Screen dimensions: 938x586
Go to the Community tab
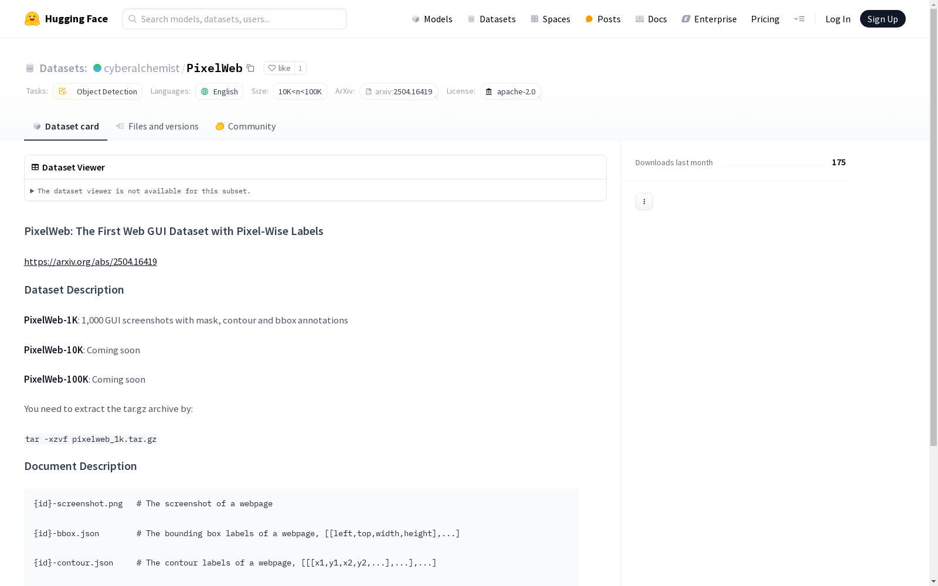[245, 127]
